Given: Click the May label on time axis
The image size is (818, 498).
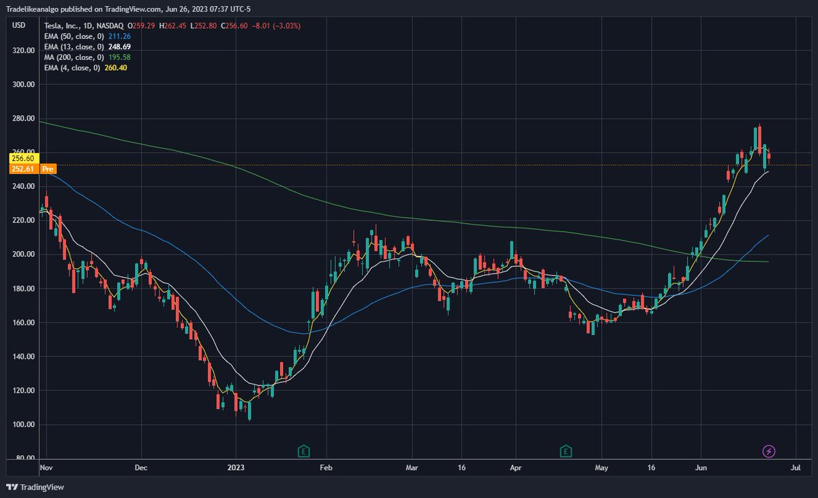Looking at the screenshot, I should point(601,469).
